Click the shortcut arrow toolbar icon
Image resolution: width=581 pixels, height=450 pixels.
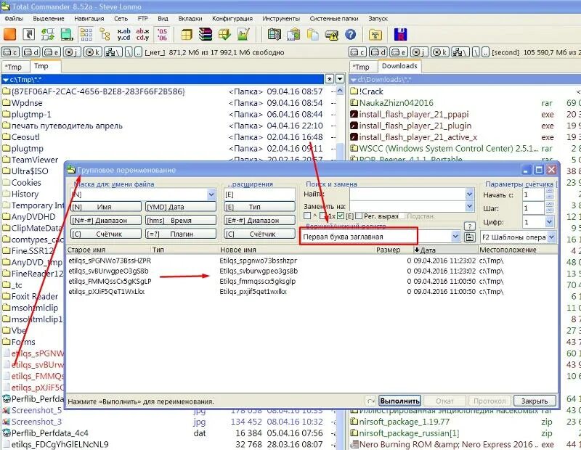click(x=28, y=34)
